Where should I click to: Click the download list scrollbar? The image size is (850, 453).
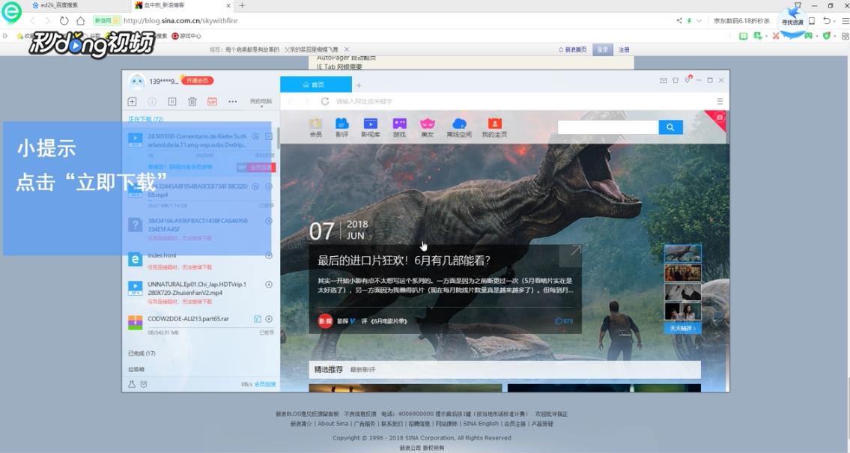278,139
